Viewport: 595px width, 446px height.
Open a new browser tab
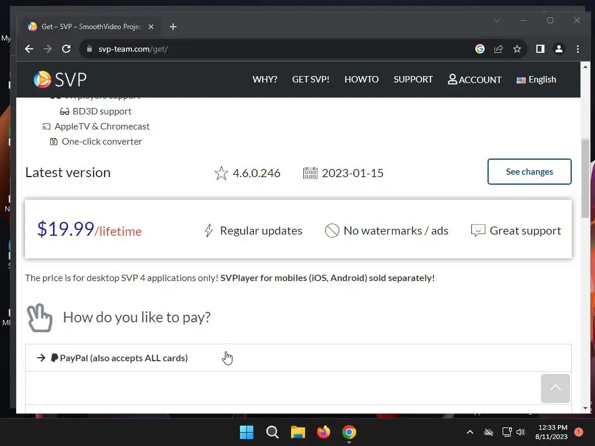(173, 27)
